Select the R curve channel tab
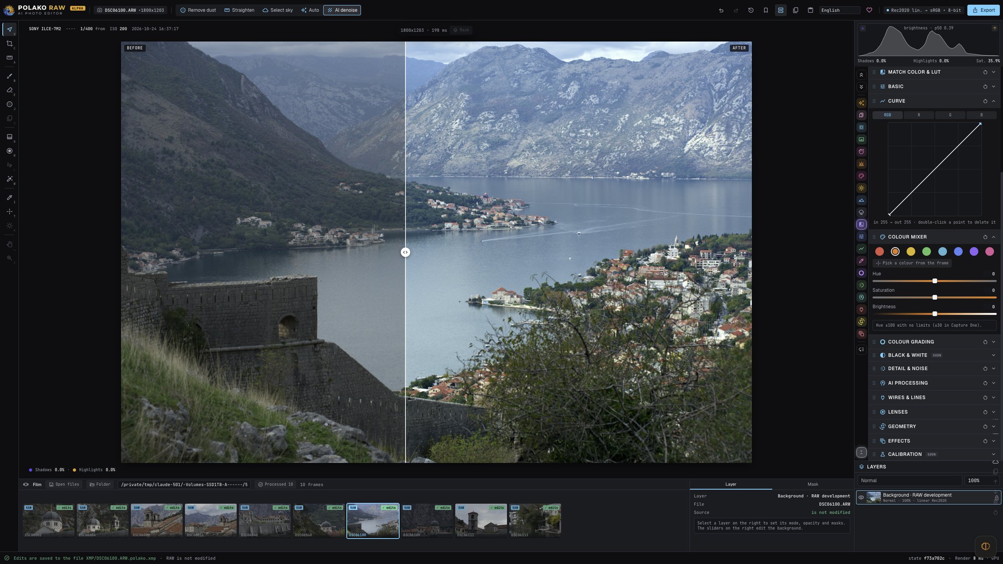The height and width of the screenshot is (564, 1003). pyautogui.click(x=919, y=115)
